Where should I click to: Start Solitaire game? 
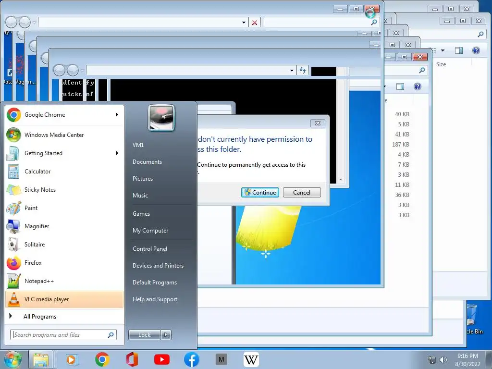64,245
